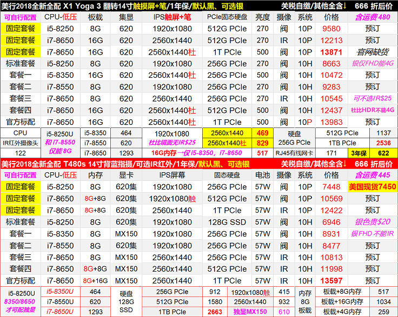Viewport: 398px width, 317px height.
Task: Click the IPS触屏+笔 column header
Action: pos(172,17)
